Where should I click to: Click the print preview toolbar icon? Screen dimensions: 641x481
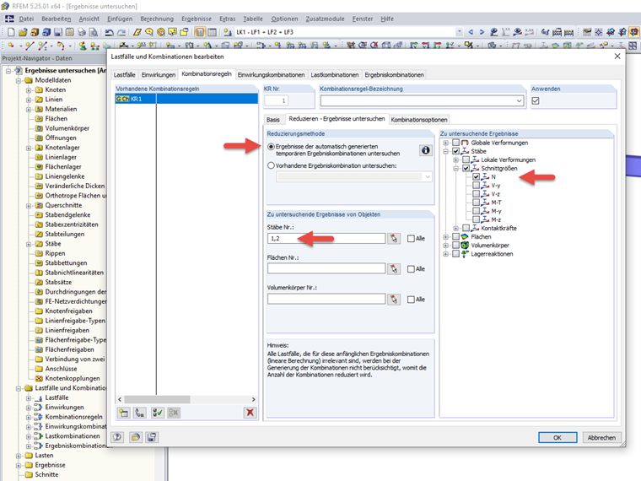point(94,32)
